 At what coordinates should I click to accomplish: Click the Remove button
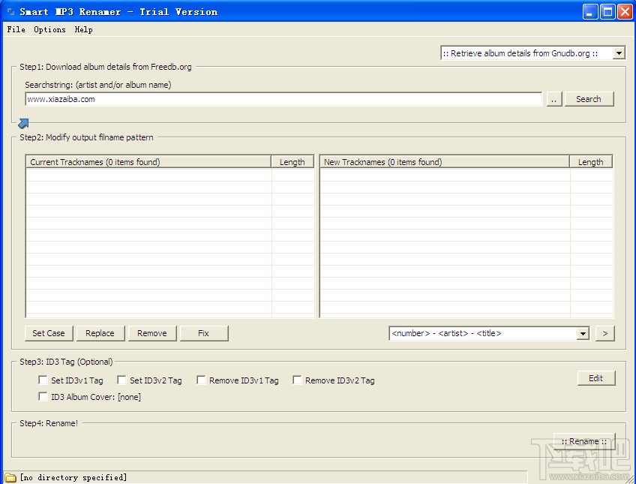point(152,333)
